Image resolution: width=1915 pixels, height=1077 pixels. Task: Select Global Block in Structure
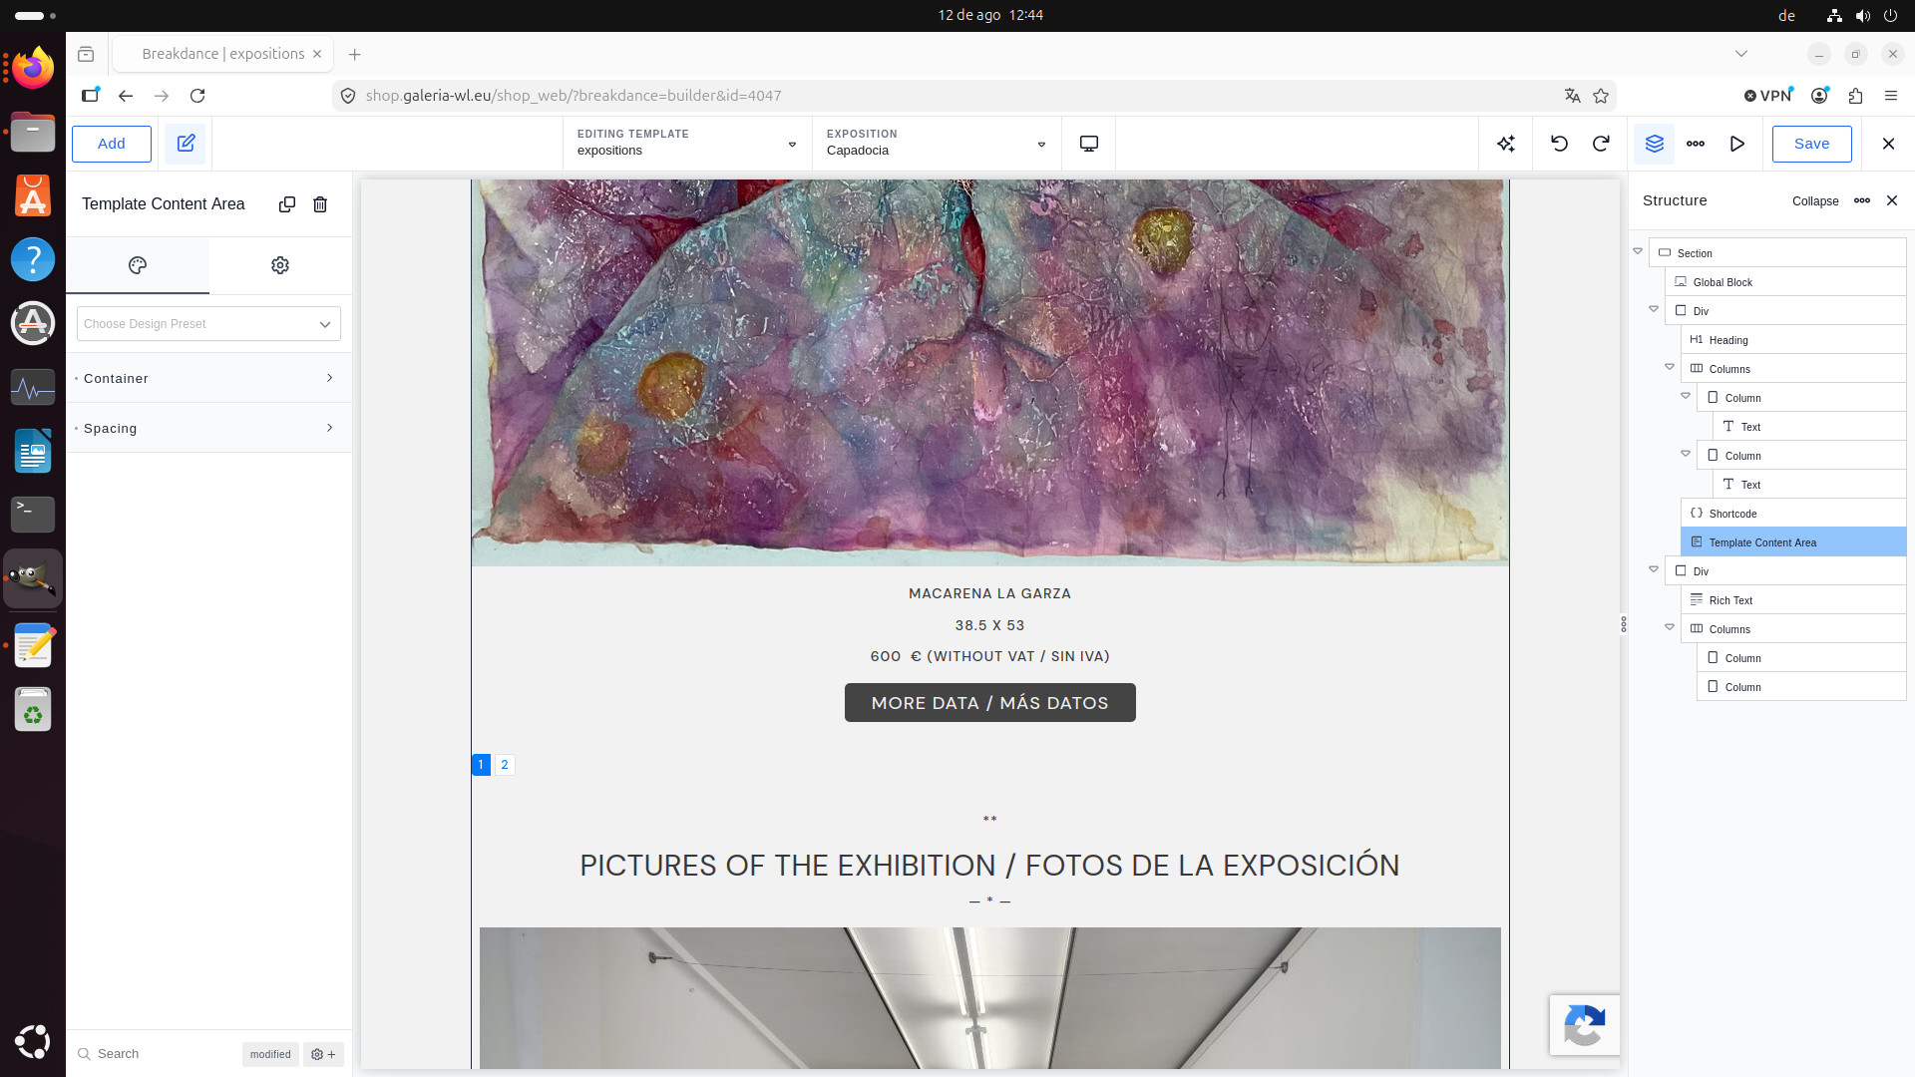click(x=1786, y=282)
